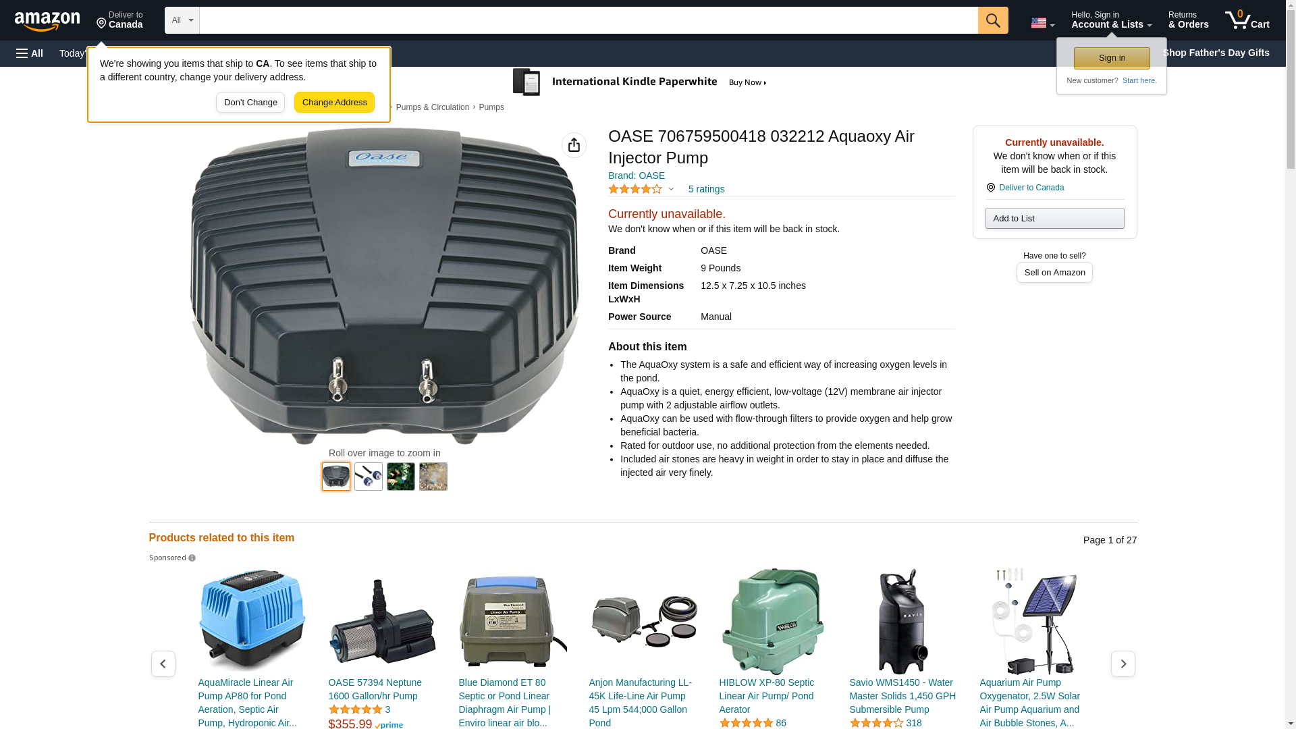Viewport: 1296px width, 729px height.
Task: Click the Sign in button
Action: point(1112,58)
